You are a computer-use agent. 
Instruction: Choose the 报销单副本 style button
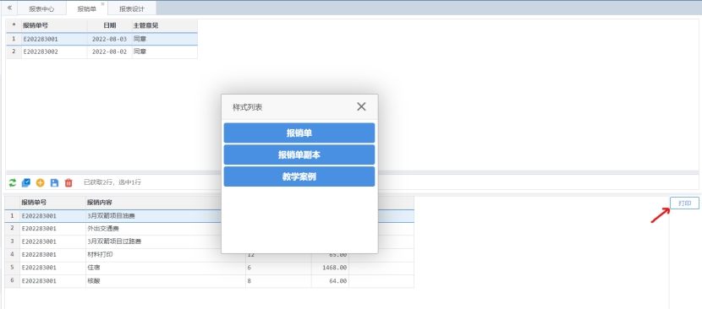pos(299,154)
